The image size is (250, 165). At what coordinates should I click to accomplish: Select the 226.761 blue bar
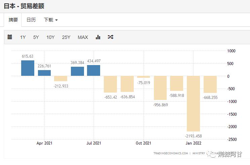(x=44, y=73)
